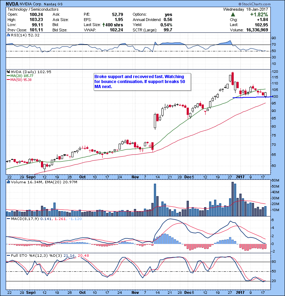Click the Bid Size: label
This screenshot has width=285, height=296.
click(x=60, y=30)
